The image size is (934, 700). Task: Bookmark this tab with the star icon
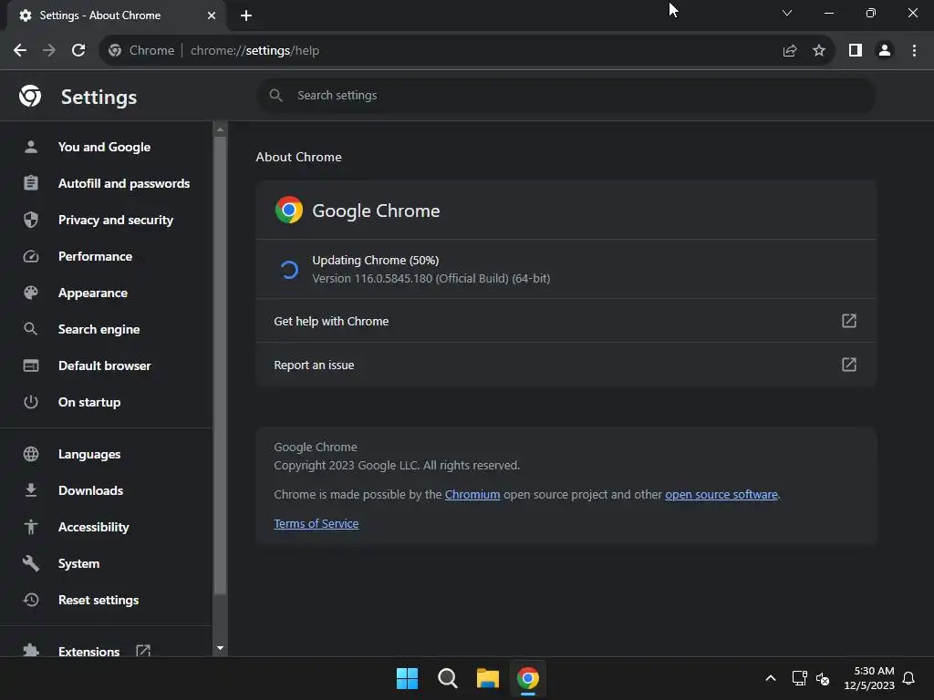click(x=819, y=51)
